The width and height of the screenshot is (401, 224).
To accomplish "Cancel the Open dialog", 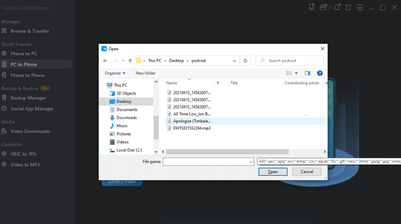I will (x=307, y=172).
